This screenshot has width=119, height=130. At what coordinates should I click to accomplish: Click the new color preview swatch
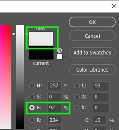(x=41, y=39)
